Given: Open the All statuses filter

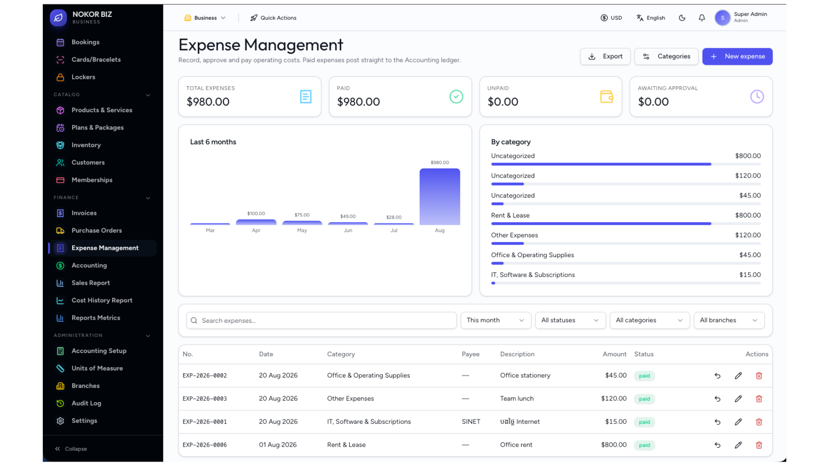Looking at the screenshot, I should click(x=570, y=321).
